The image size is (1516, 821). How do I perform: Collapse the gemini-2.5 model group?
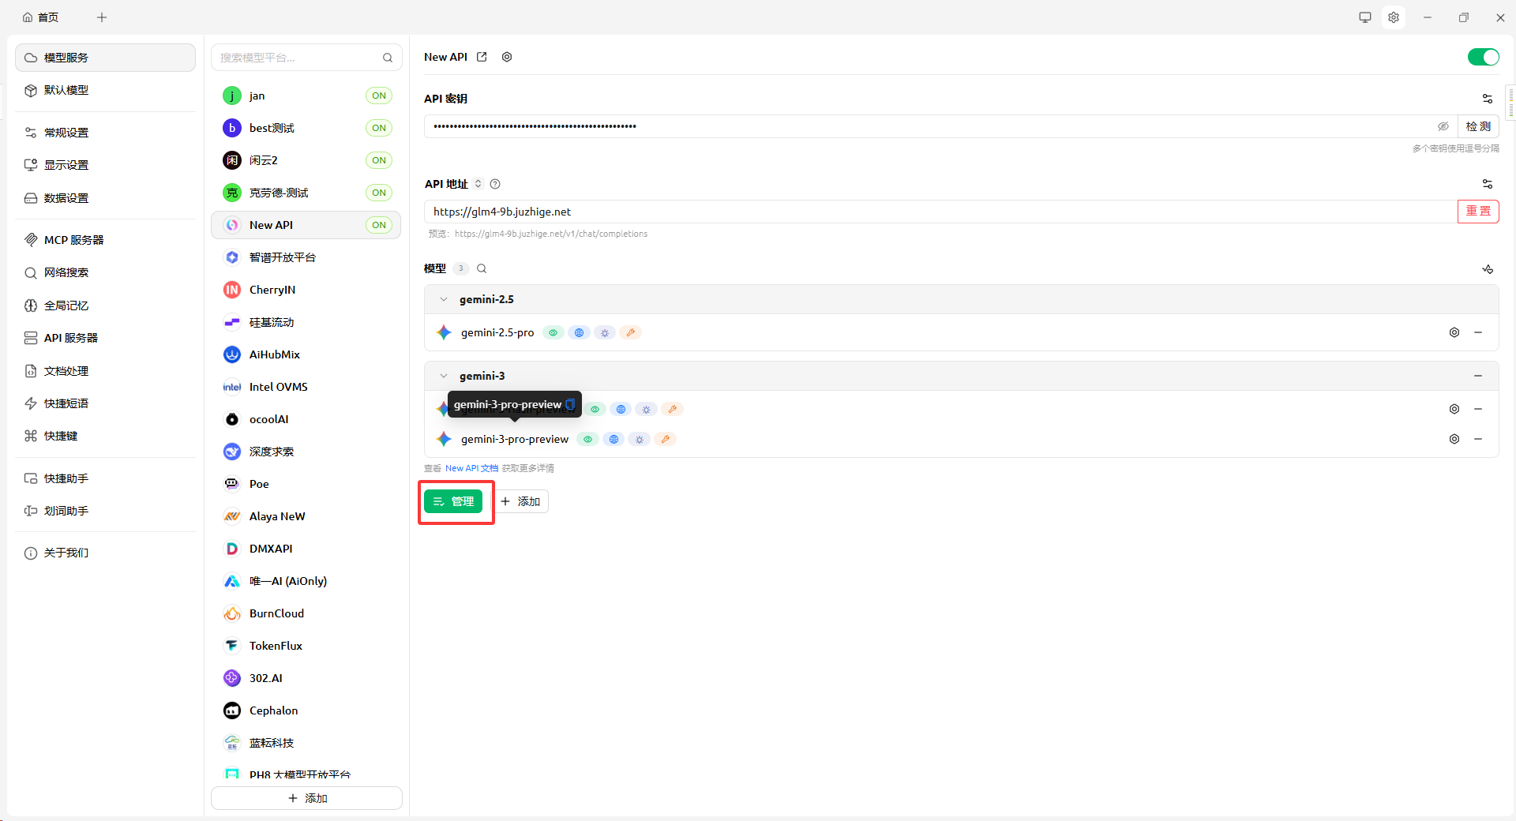pos(444,299)
